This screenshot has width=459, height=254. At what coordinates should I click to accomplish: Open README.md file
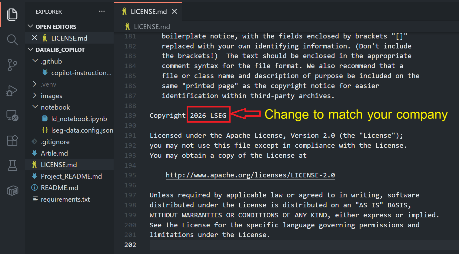pos(69,188)
